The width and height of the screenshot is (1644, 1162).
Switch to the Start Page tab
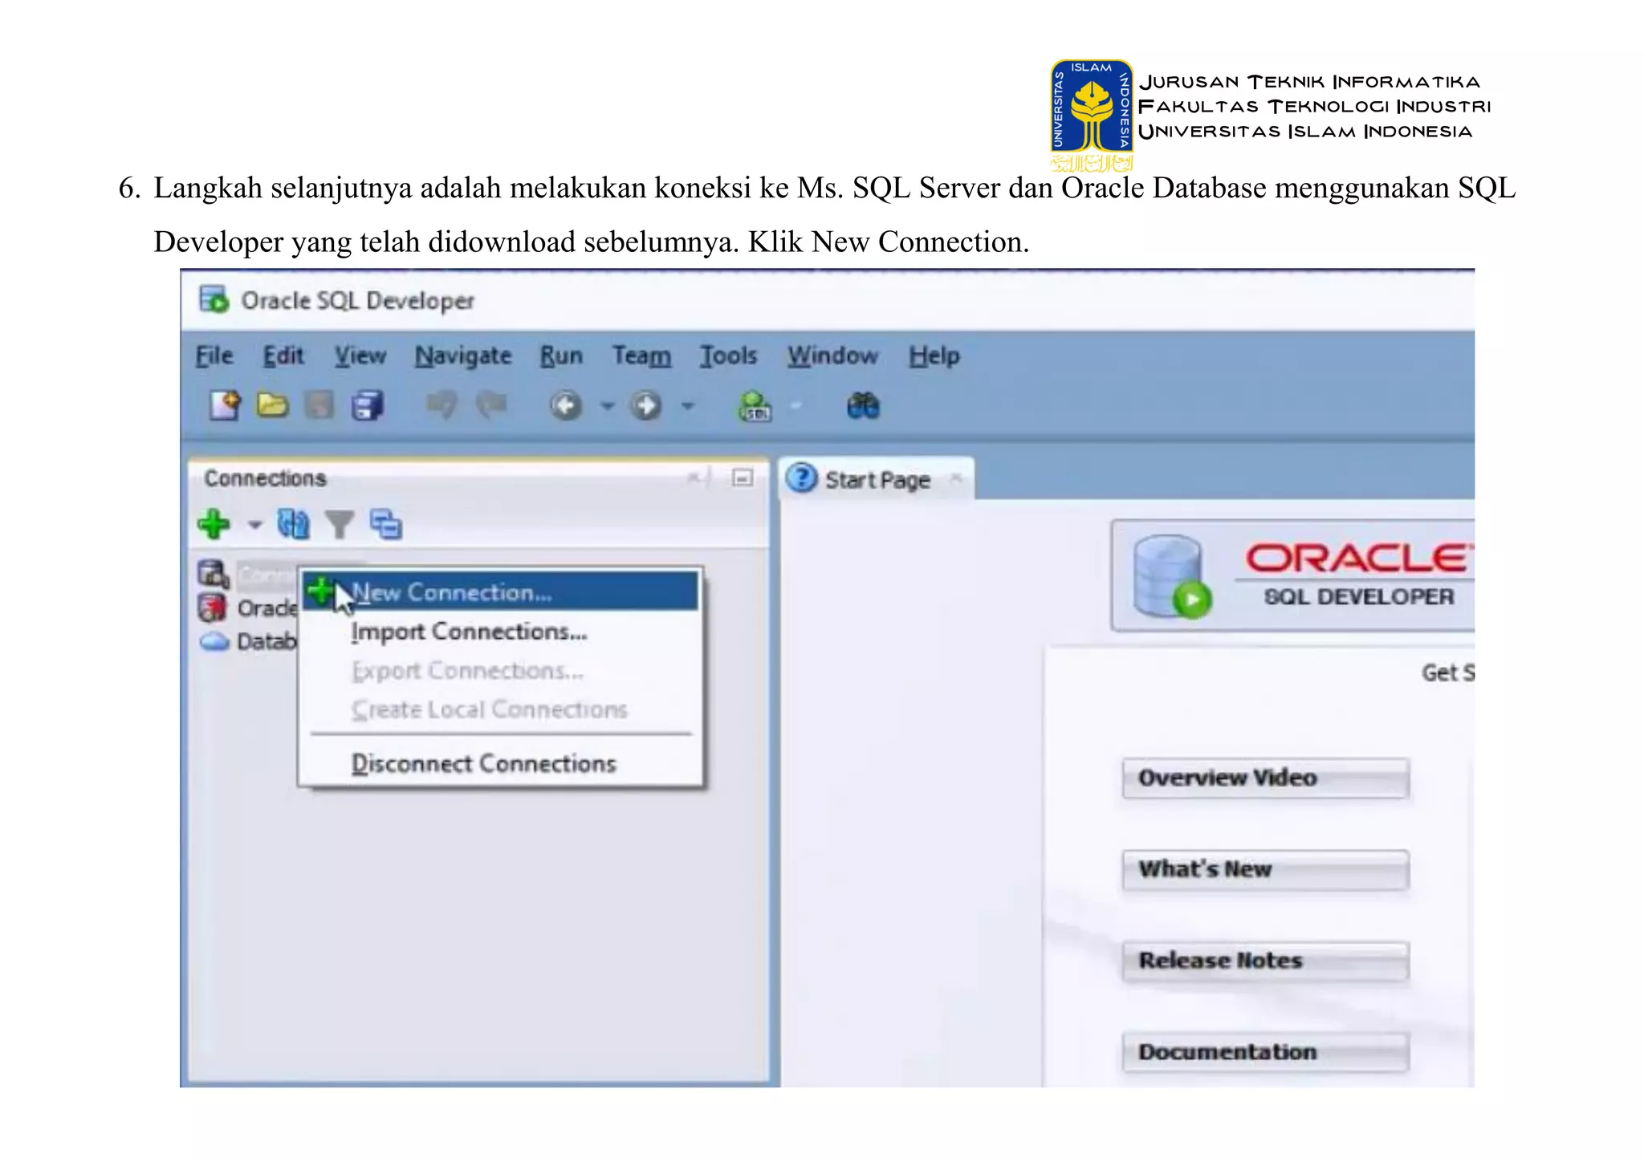click(877, 480)
